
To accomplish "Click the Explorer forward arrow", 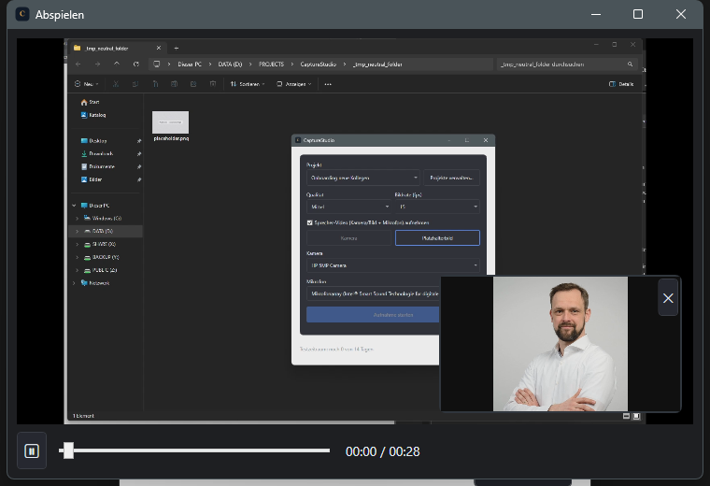I will click(x=97, y=64).
